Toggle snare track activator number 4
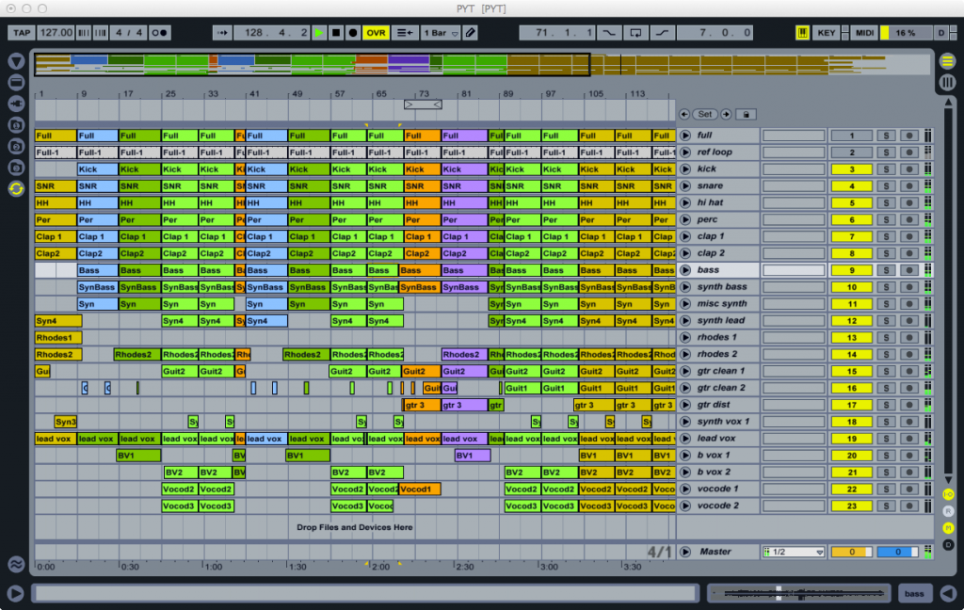The image size is (964, 610). [851, 185]
